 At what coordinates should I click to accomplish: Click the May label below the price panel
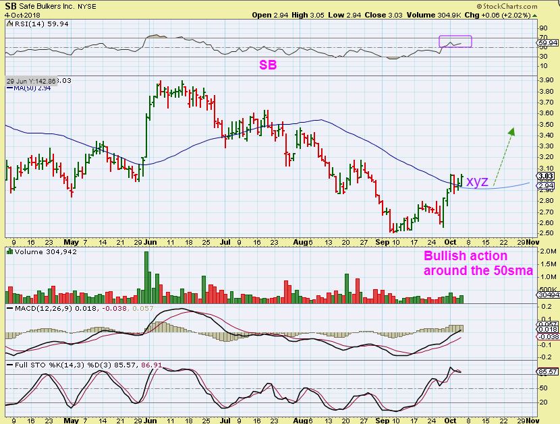click(x=71, y=242)
